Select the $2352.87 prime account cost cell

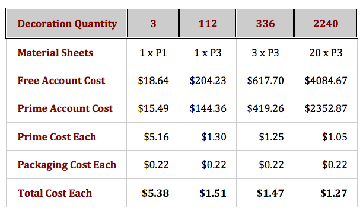tap(326, 108)
